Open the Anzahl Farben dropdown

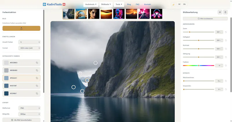29,42
